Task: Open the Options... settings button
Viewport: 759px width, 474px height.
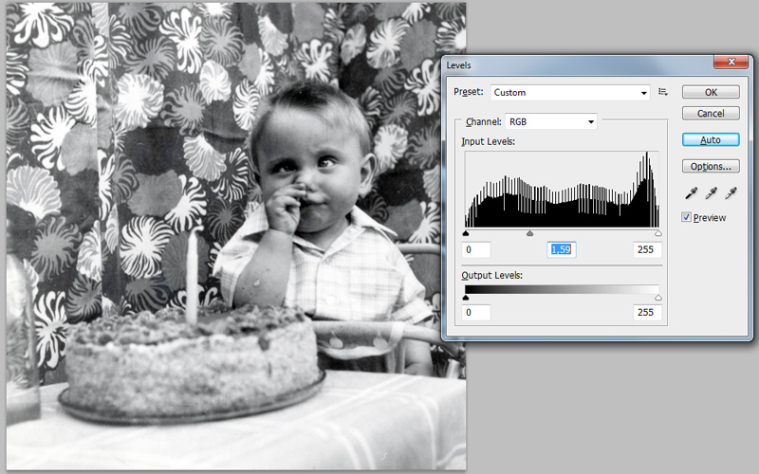Action: point(711,166)
